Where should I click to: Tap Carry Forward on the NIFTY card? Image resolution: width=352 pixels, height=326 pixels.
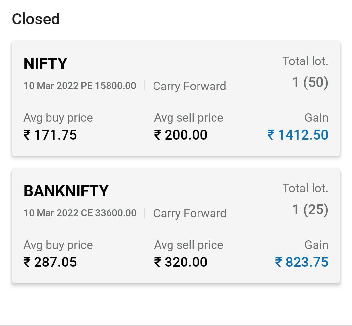pyautogui.click(x=189, y=86)
